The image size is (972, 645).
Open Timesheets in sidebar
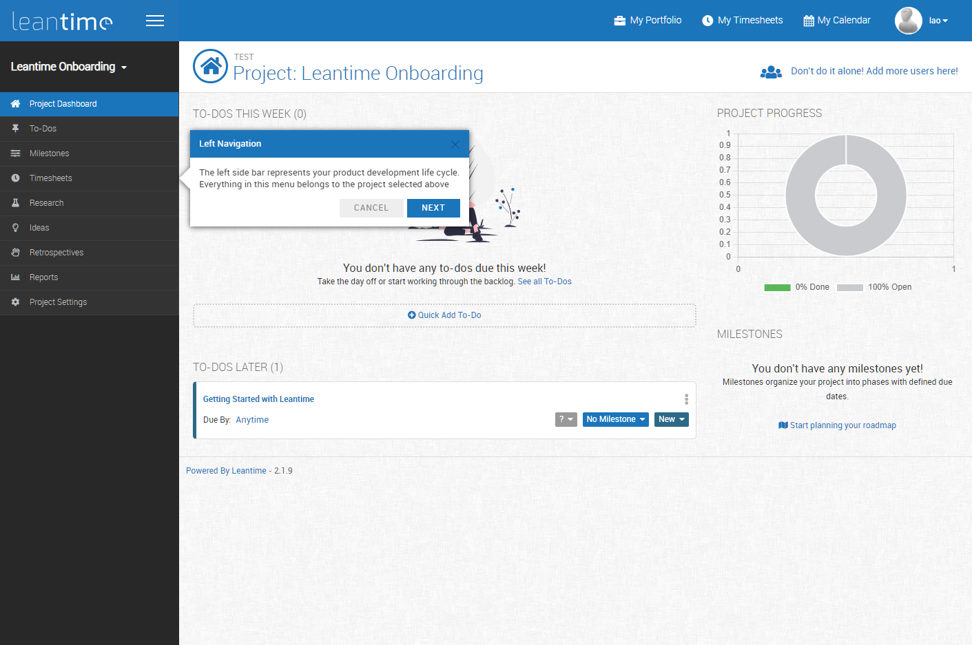tap(90, 178)
